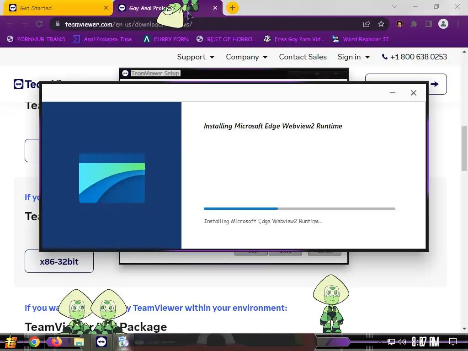Click the 8:07 AM taskbar clock
Viewport: 468px width, 351px height.
(x=425, y=342)
